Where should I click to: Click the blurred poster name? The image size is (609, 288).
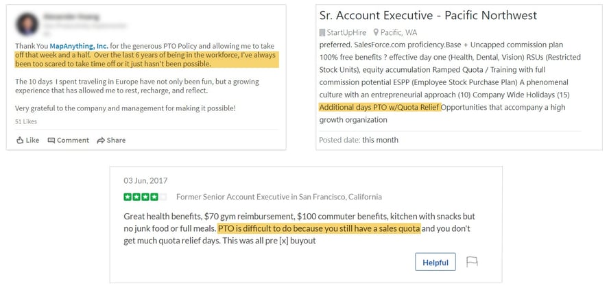(x=72, y=14)
